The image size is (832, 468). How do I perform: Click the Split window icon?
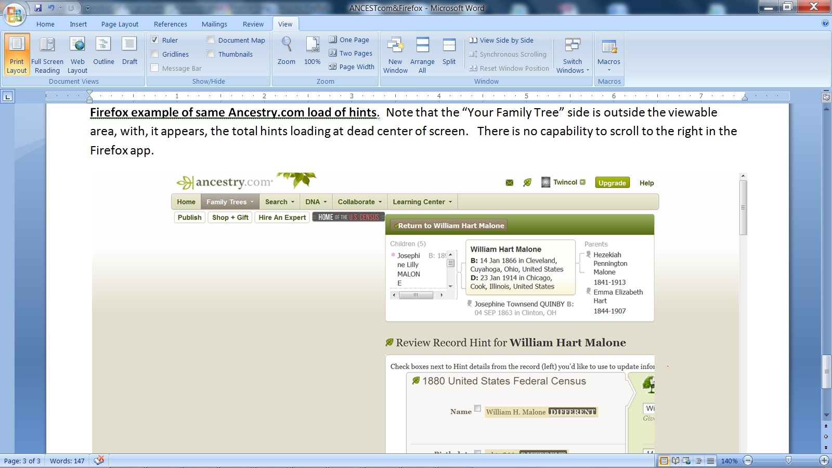449,51
